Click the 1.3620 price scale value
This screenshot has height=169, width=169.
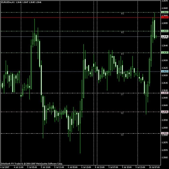click(x=165, y=75)
